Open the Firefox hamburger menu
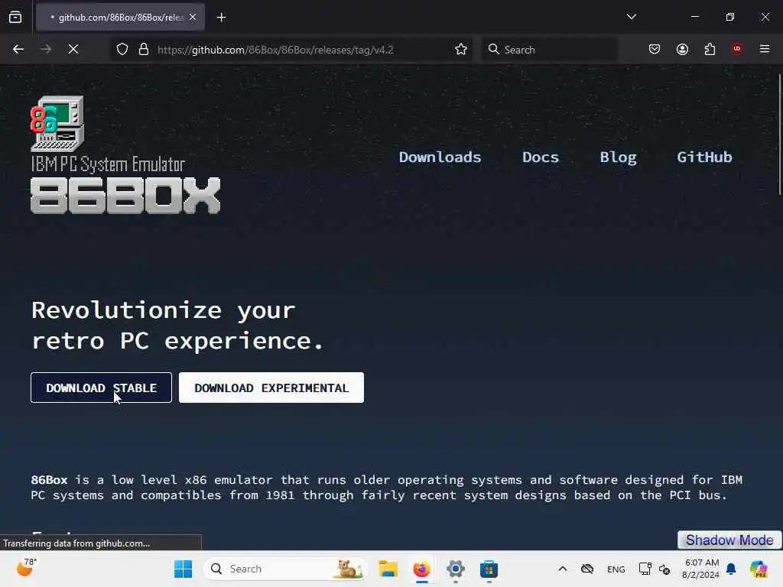This screenshot has width=783, height=587. 765,49
